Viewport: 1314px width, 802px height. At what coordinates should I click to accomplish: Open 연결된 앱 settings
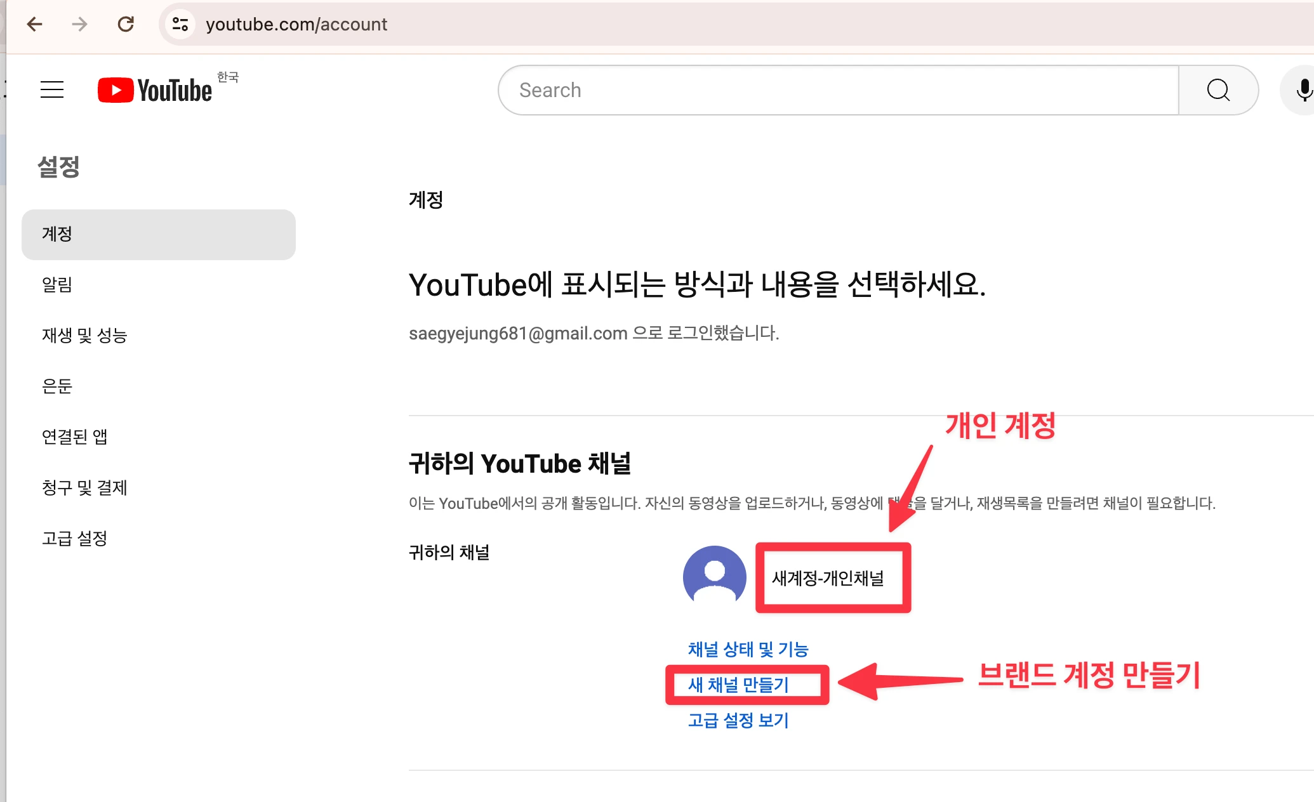[x=74, y=437]
